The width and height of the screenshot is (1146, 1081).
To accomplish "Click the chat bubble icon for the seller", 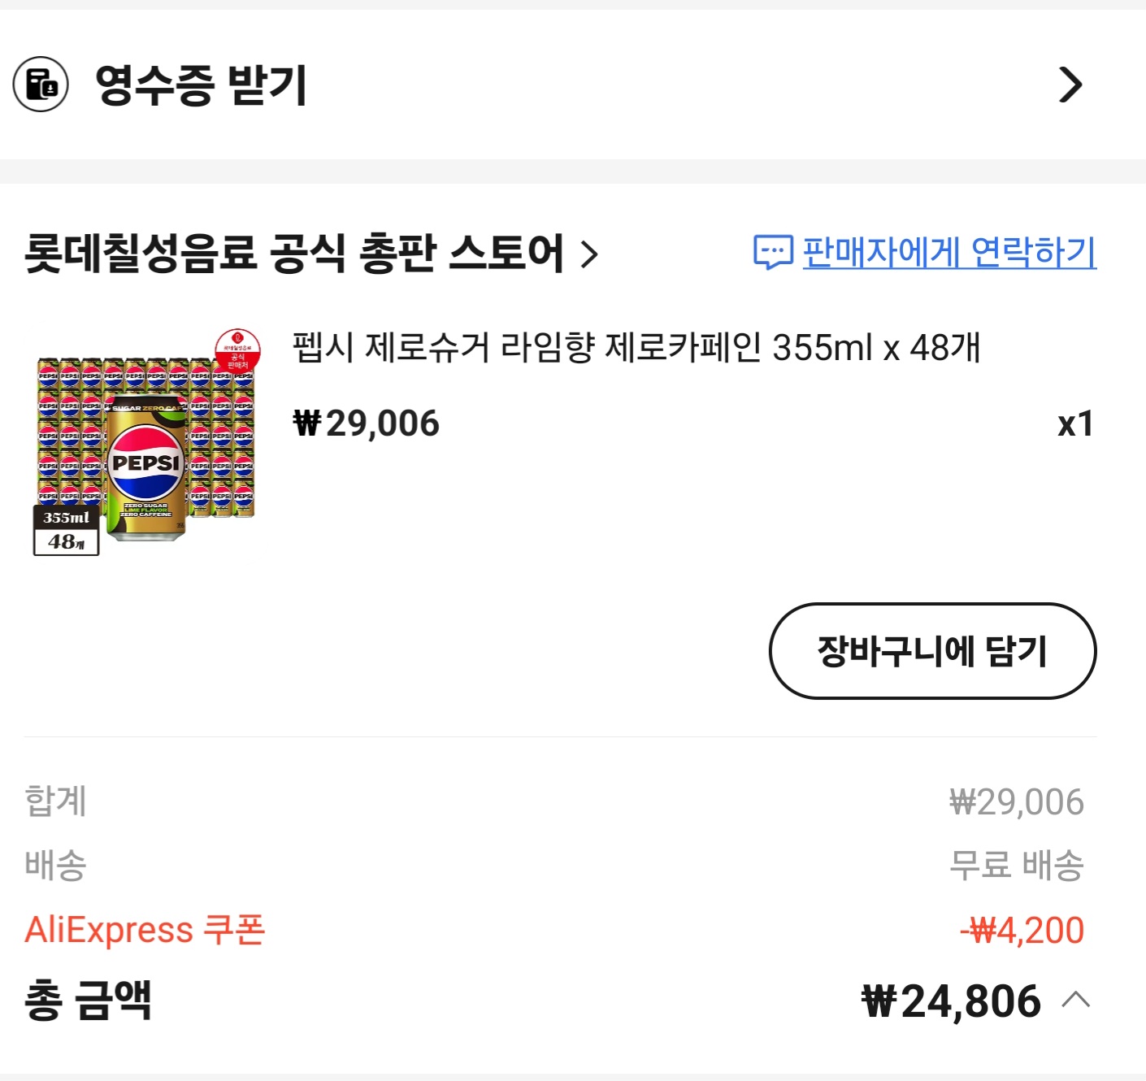I will pos(772,253).
